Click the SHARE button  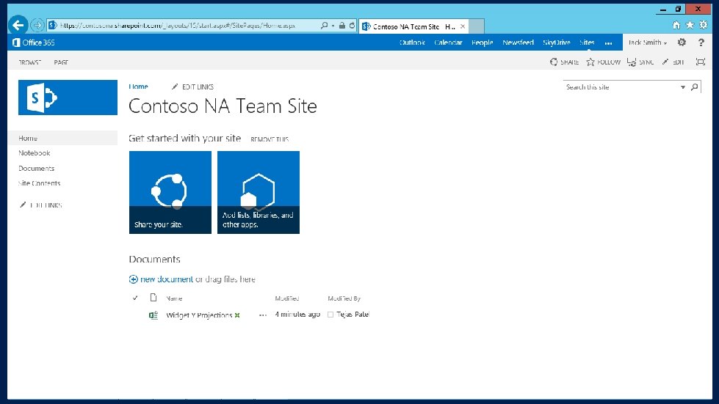tap(564, 62)
